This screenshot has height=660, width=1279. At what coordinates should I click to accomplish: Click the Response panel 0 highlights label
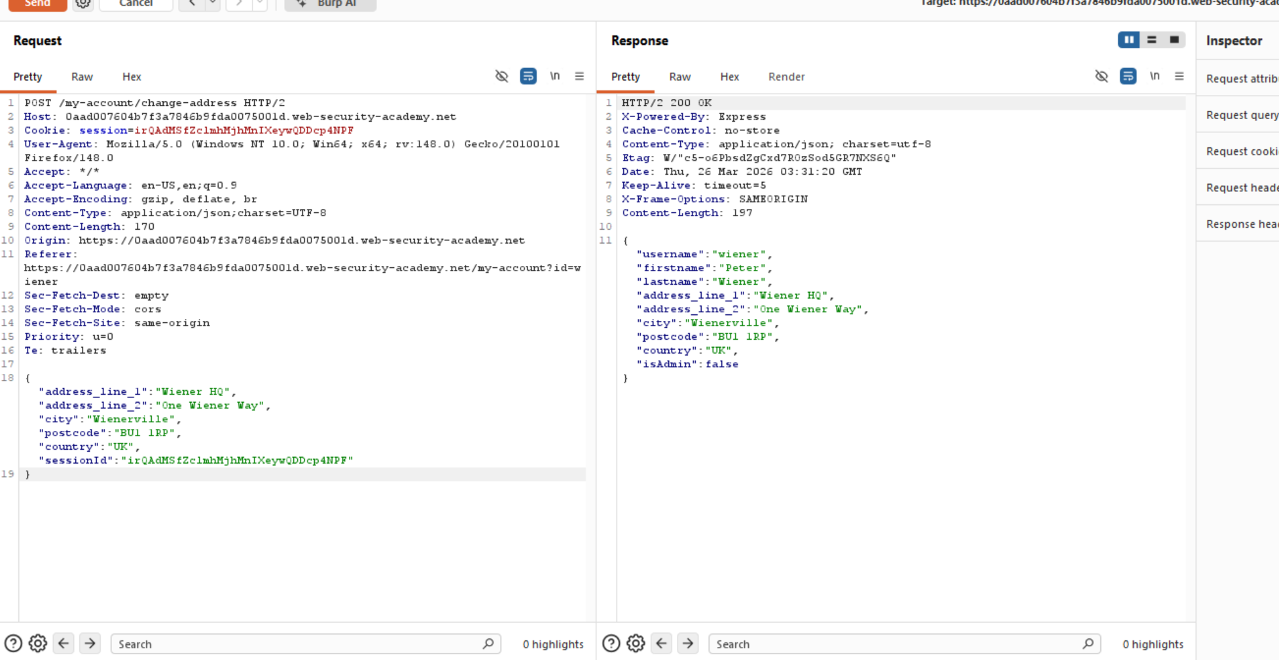(x=1153, y=644)
